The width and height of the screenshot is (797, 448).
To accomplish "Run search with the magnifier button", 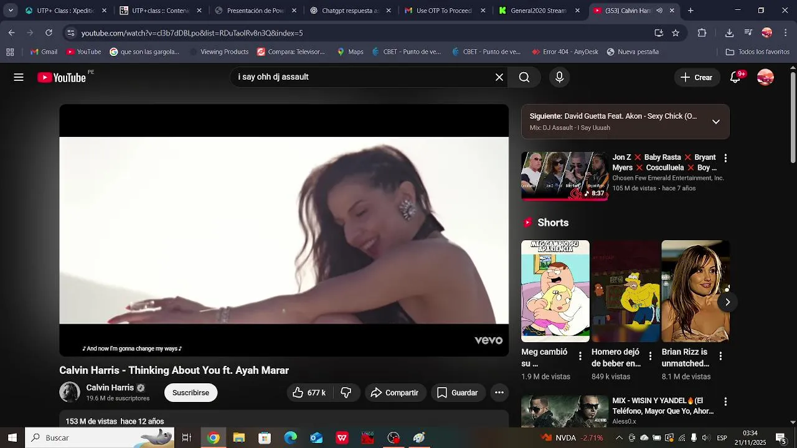I will [524, 77].
